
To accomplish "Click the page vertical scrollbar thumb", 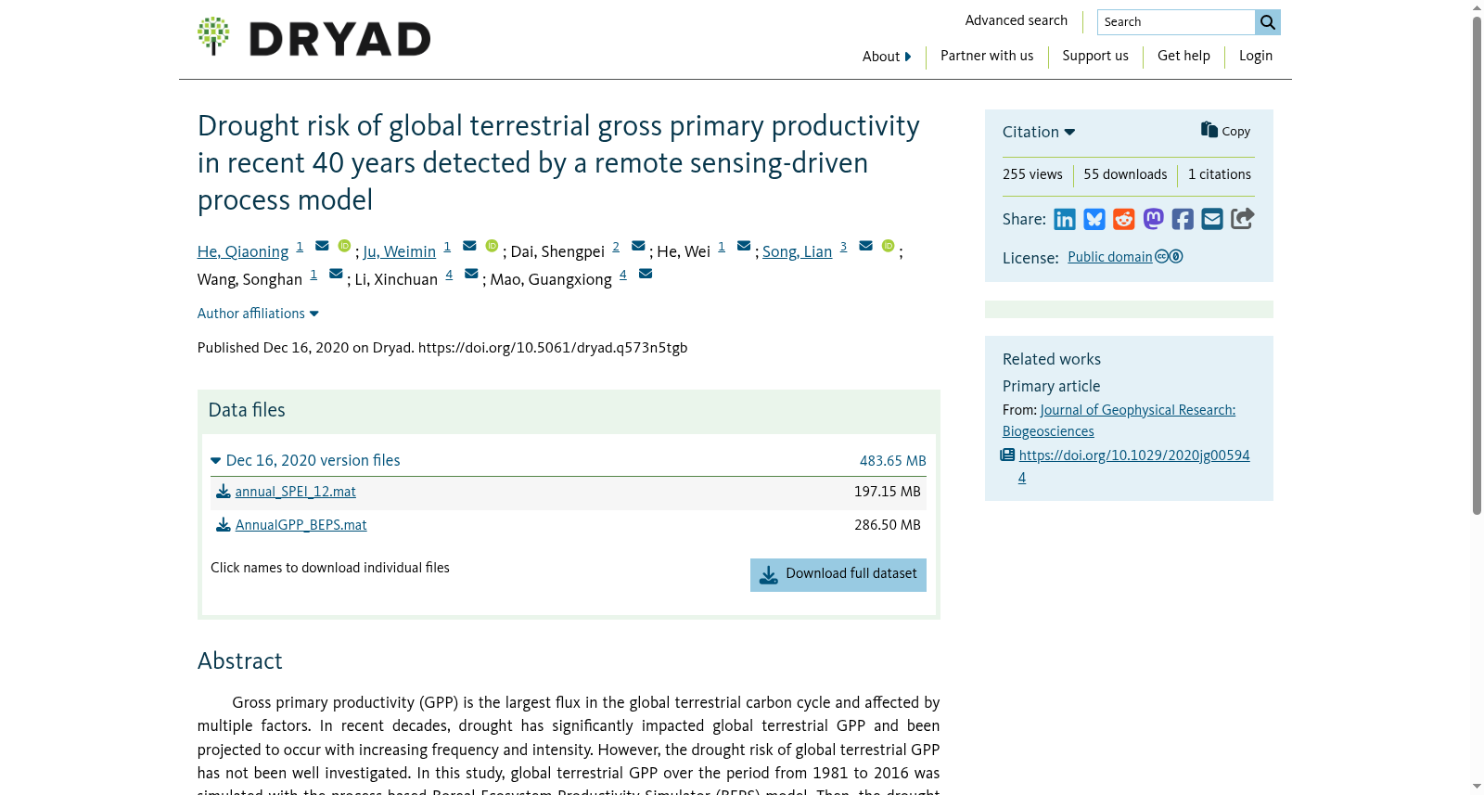I will pos(1477,264).
